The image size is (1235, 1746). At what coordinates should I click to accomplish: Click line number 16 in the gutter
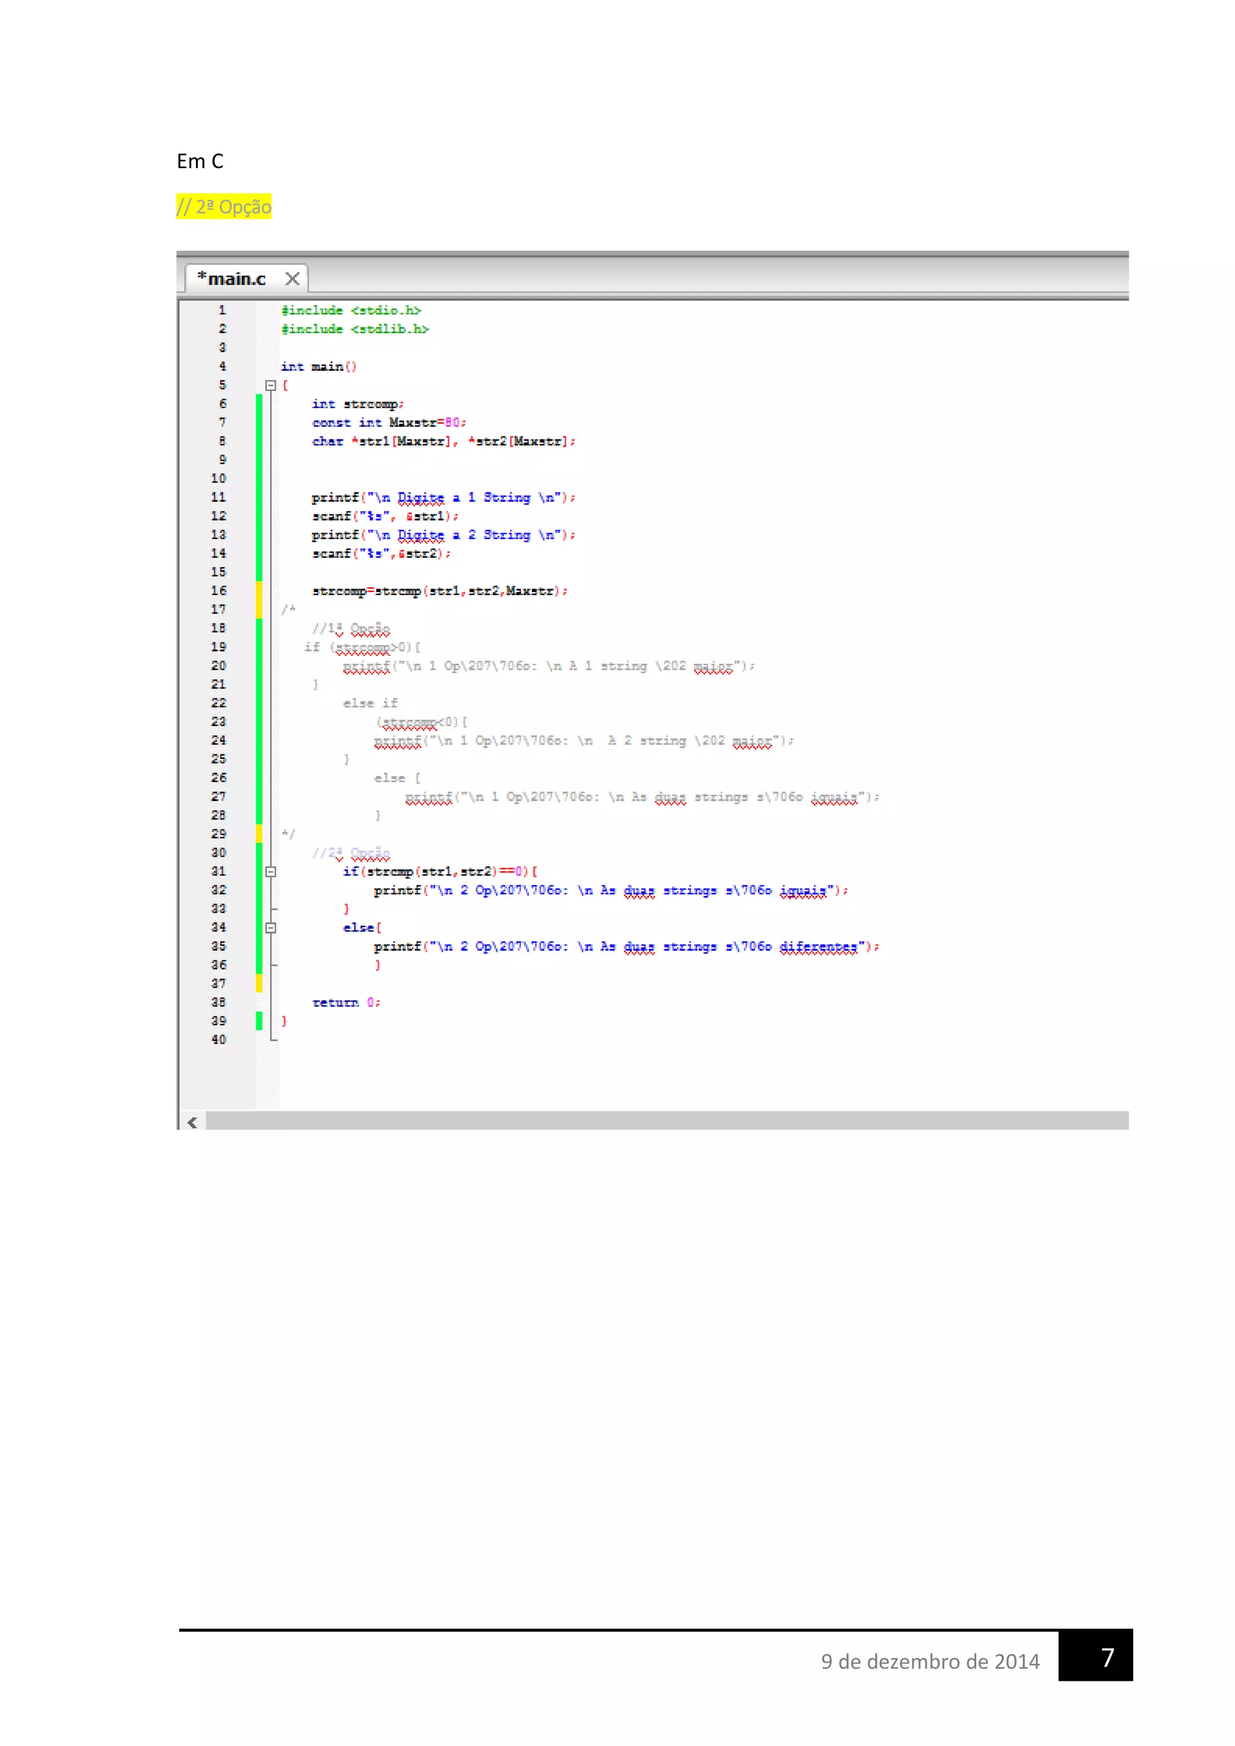(x=218, y=591)
